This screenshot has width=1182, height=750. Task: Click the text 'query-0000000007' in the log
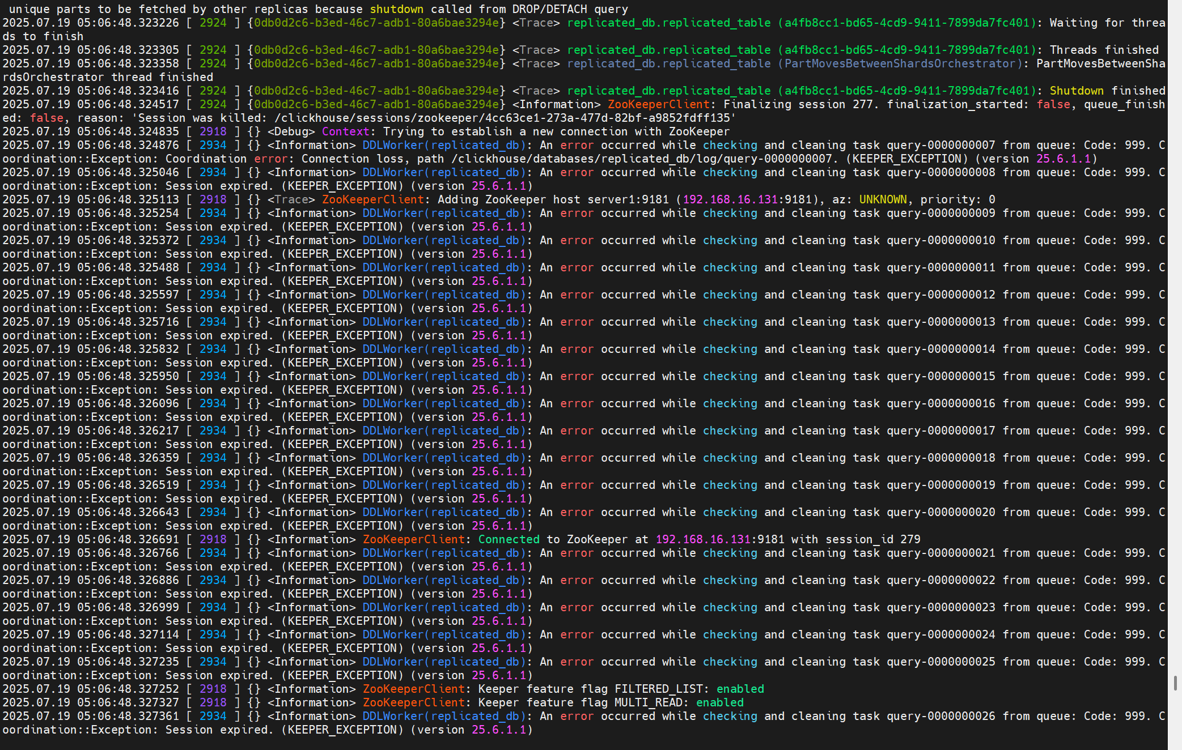941,145
